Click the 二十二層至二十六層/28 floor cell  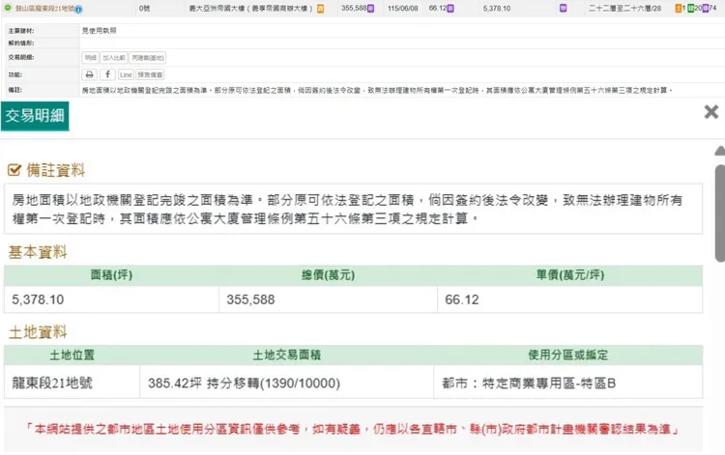[624, 9]
